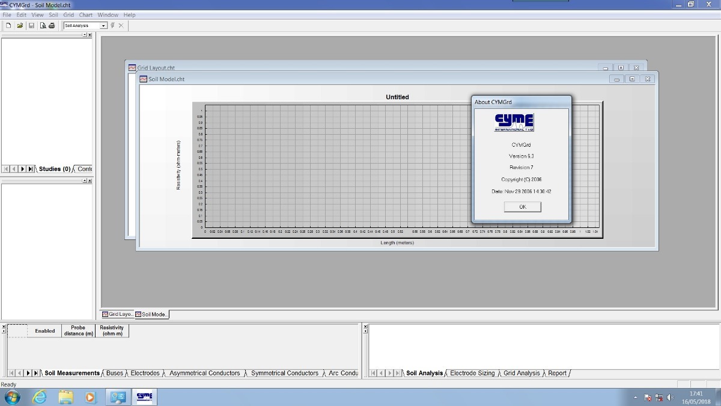Close the Studies panel with its small x
Image resolution: width=721 pixels, height=406 pixels.
click(90, 35)
